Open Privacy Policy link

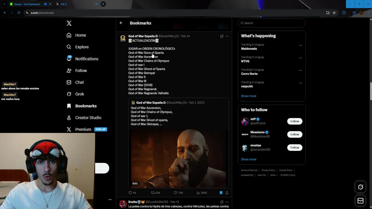pos(268,170)
